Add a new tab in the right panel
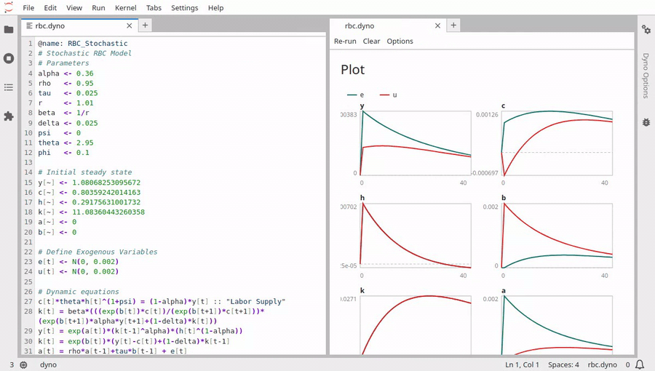Image resolution: width=655 pixels, height=371 pixels. pos(453,25)
